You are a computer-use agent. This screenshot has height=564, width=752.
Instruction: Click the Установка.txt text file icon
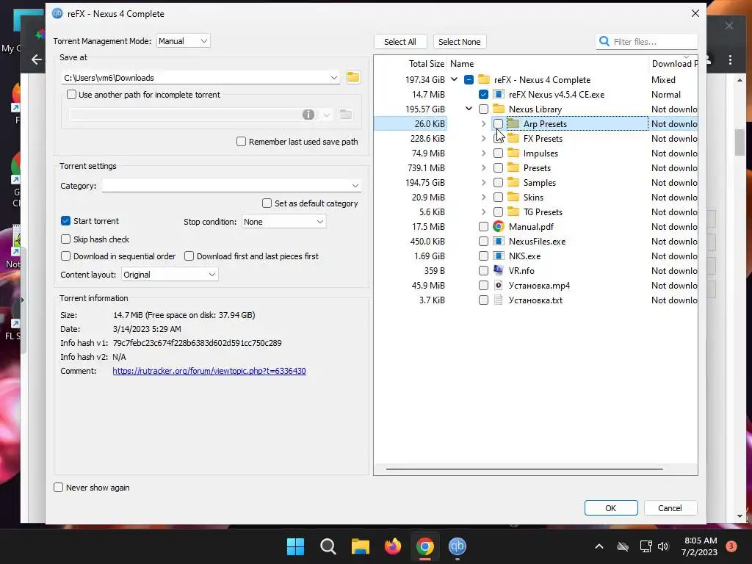click(499, 300)
